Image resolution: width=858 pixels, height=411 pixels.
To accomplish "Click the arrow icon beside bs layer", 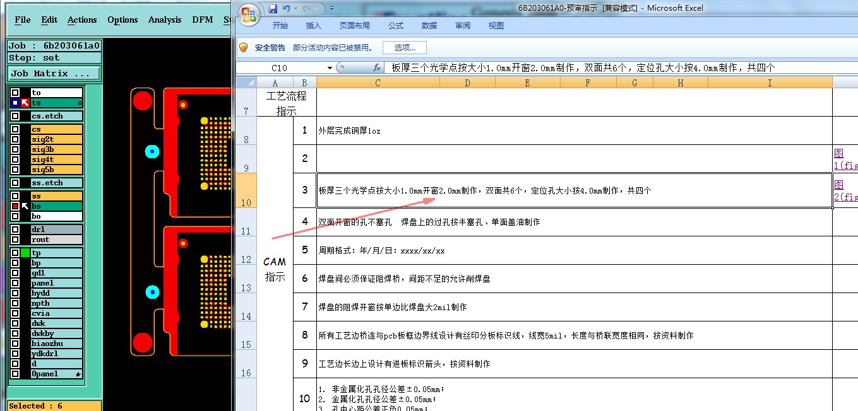I will 25,206.
